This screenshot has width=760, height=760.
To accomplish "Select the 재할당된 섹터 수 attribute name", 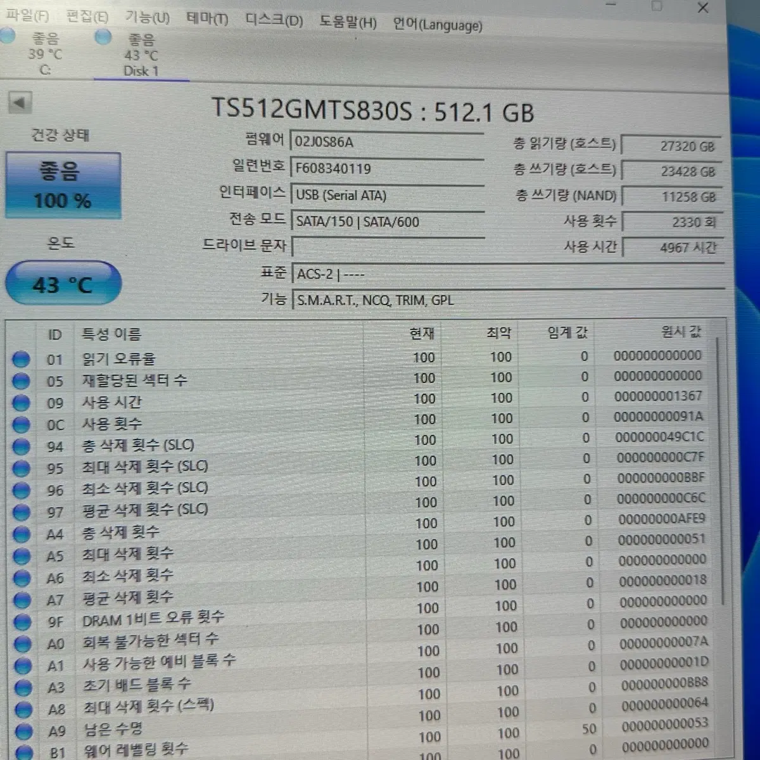I will point(134,381).
